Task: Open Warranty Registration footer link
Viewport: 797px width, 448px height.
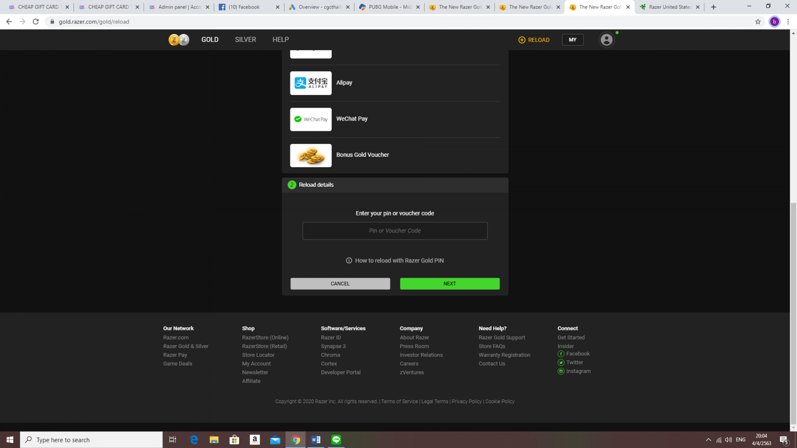Action: coord(504,355)
